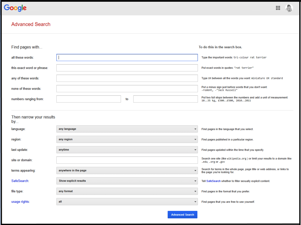Click the "Then narrow your results by..." heading
Image resolution: width=301 pixels, height=225 pixels.
point(33,119)
